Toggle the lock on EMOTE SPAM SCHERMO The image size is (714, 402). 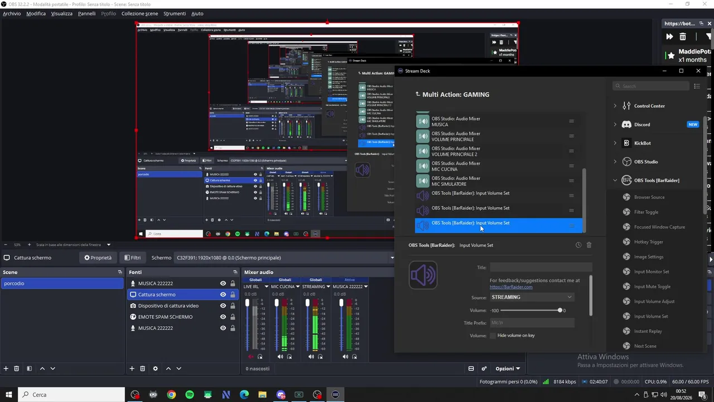tap(233, 317)
